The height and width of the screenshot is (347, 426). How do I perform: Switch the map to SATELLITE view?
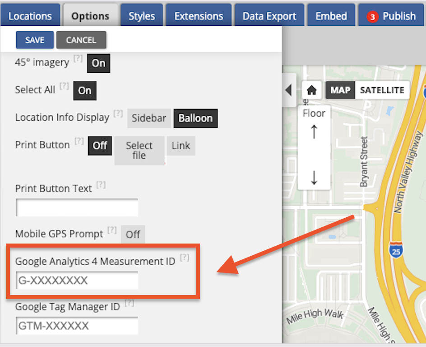tap(382, 90)
